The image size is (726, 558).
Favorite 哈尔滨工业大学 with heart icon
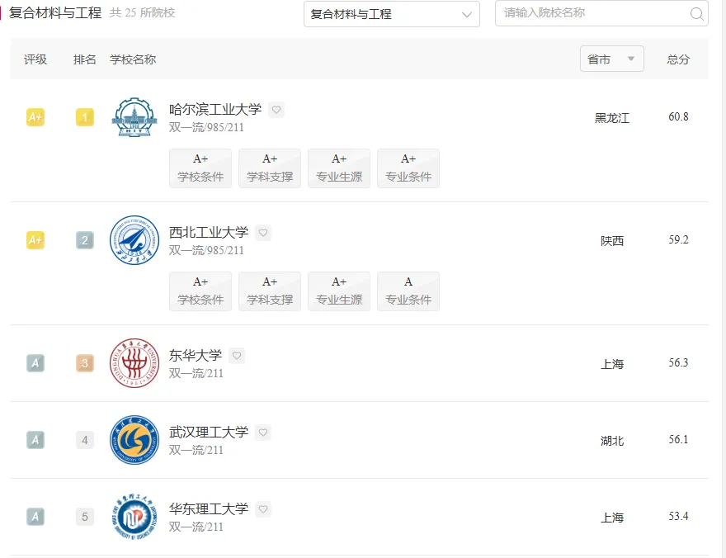click(276, 110)
